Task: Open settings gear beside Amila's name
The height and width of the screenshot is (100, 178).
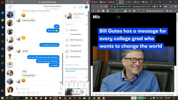Action: [86, 16]
